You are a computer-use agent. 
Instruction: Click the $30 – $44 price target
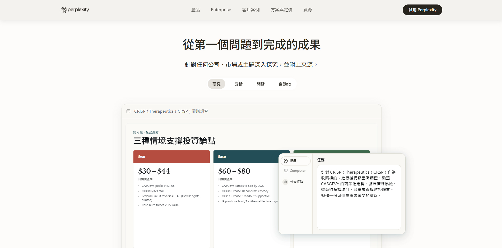pos(154,171)
